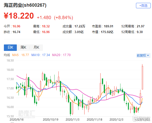
Task: Click the 市值 value 175.92亿
Action: click(107, 32)
